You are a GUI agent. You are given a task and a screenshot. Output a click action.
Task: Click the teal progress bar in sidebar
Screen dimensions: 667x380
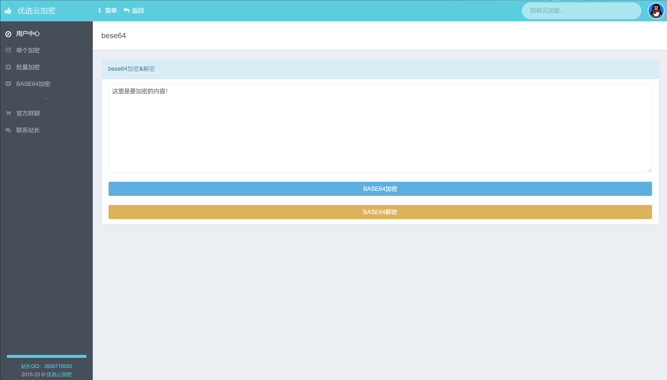pos(47,356)
